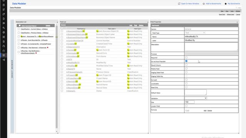246x138 pixels.
Task: Click the Default Value text box
Action: point(196,92)
